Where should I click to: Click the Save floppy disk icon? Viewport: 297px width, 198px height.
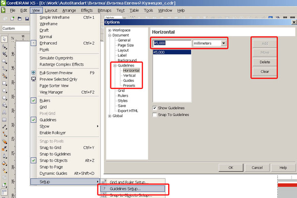point(27,18)
